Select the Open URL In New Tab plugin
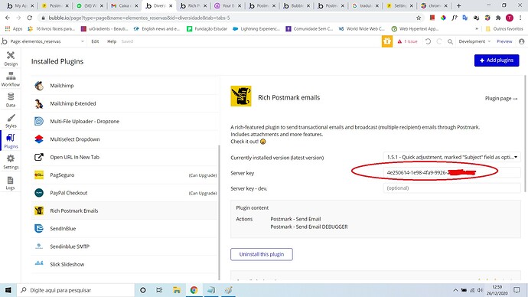This screenshot has height=297, width=528. tap(125, 157)
